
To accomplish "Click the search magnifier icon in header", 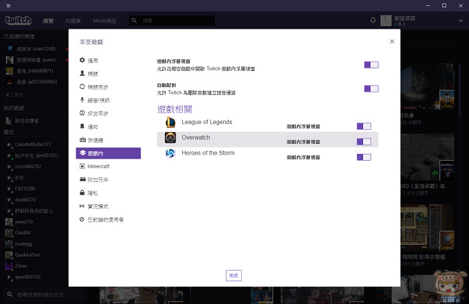I will click(134, 20).
